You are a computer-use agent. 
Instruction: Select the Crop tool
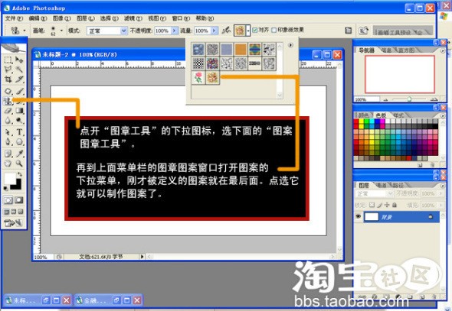[8, 79]
